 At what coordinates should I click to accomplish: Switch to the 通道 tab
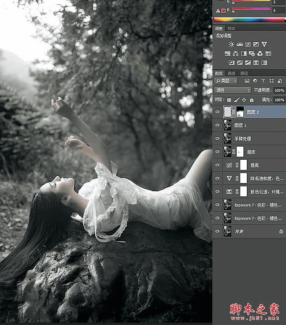232,73
